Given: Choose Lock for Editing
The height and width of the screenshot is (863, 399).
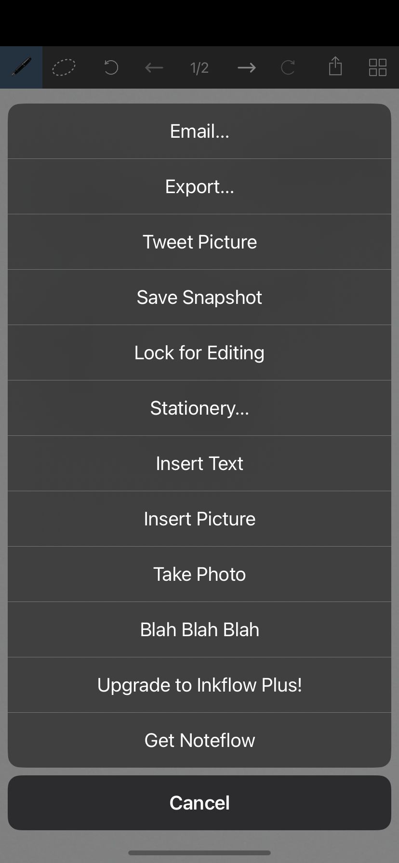Looking at the screenshot, I should (199, 352).
